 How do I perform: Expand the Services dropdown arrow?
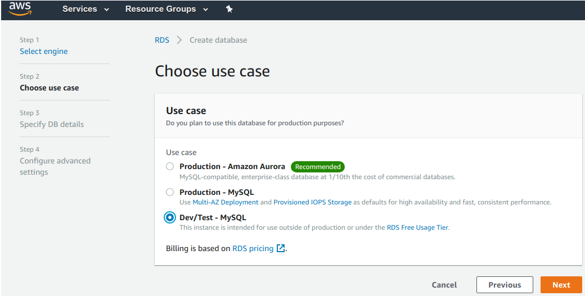[x=107, y=10]
